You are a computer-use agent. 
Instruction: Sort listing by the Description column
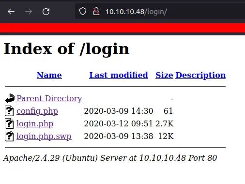200,76
